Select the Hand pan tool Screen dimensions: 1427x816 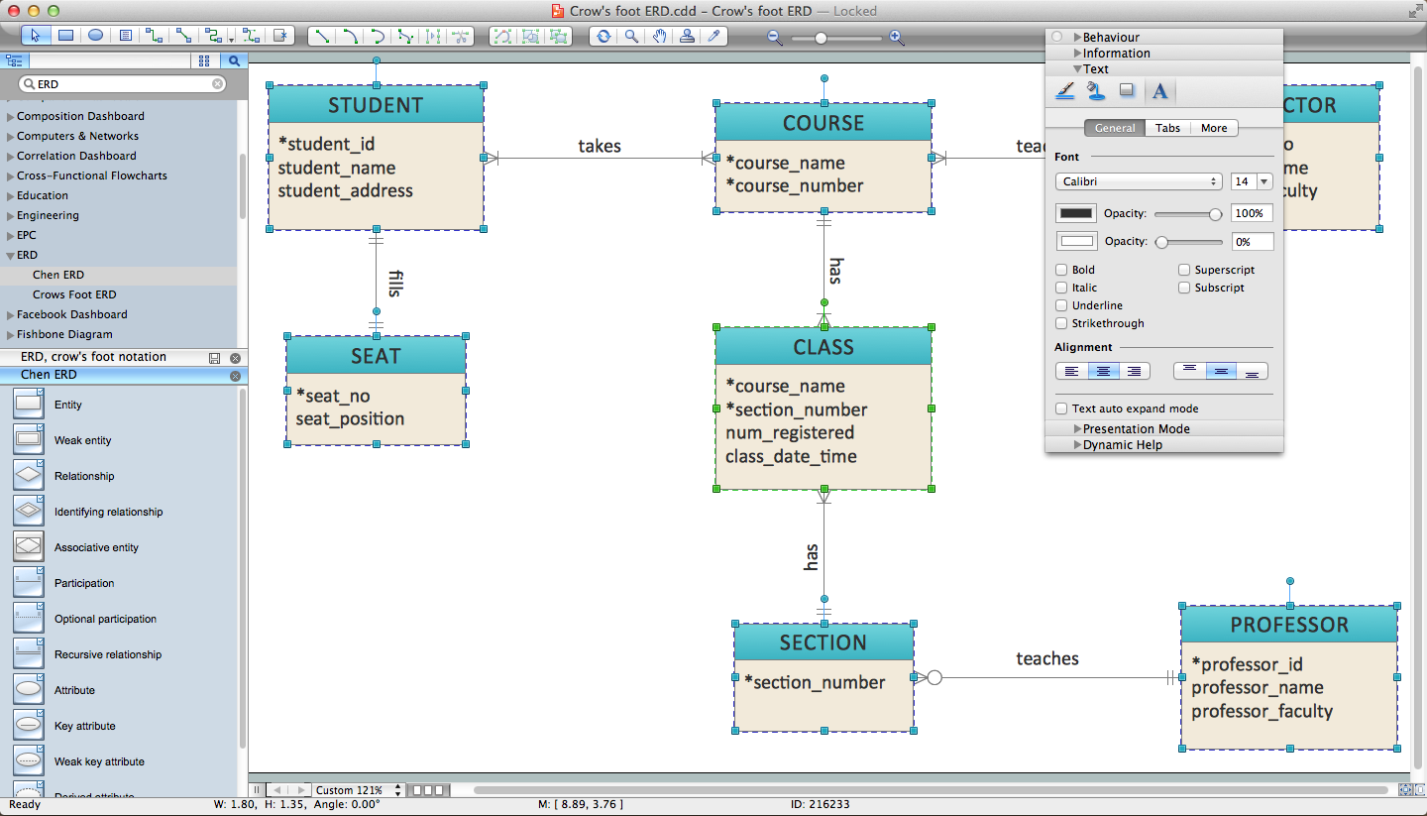(658, 37)
